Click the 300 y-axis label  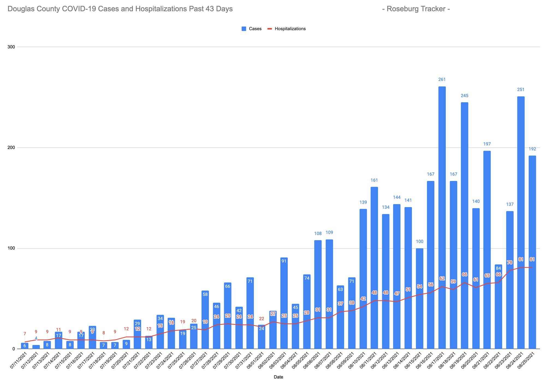coord(11,47)
